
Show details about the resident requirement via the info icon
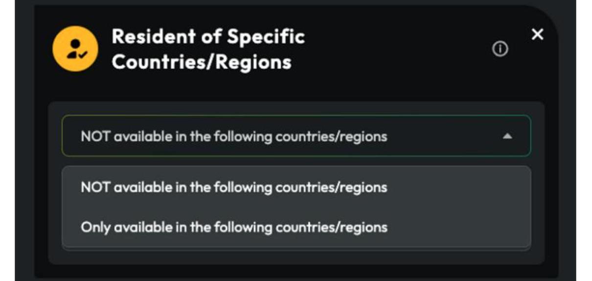pos(500,49)
